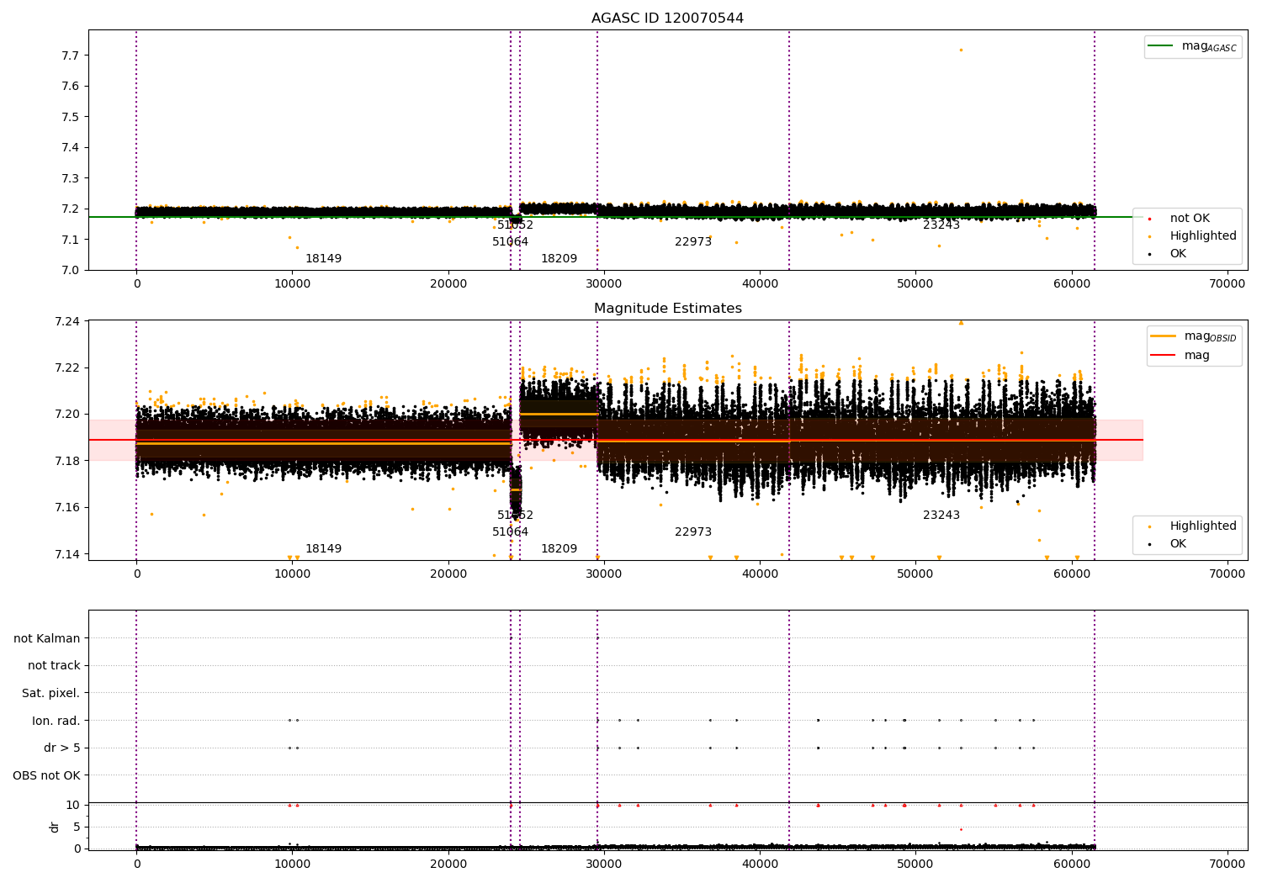
Task: Click x-axis tick 20000 on the bottom plot
Action: [448, 862]
